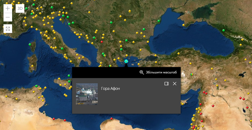
Task: Dock the popup with the square icon
Action: 166,84
